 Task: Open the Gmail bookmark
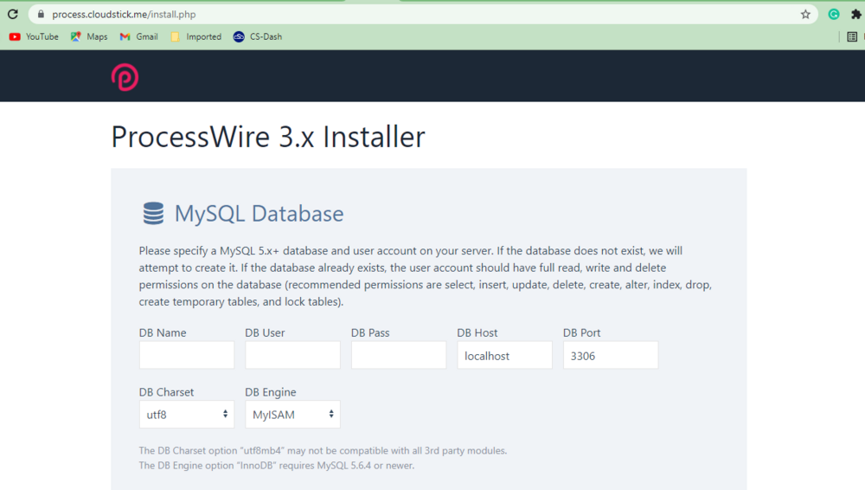(x=138, y=36)
